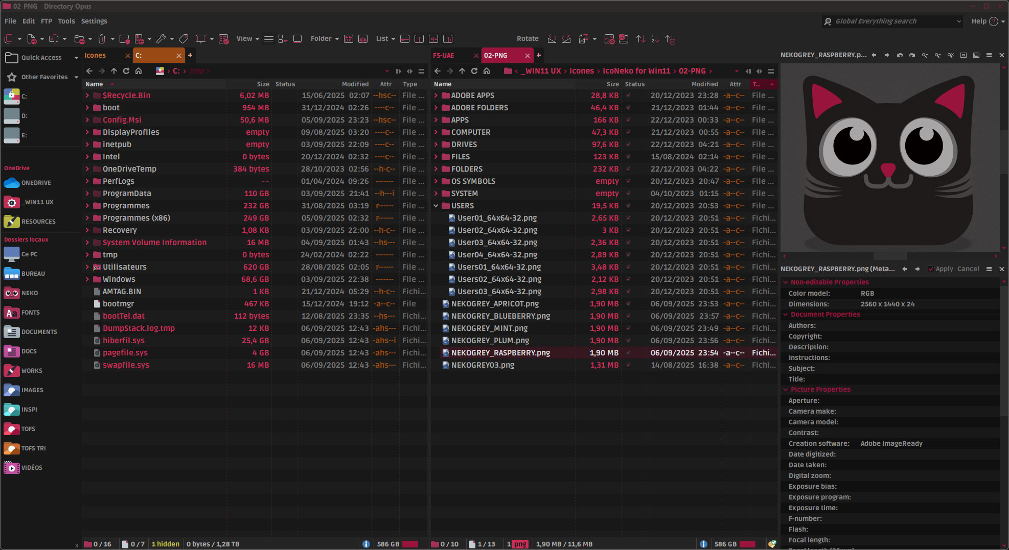This screenshot has width=1009, height=550.
Task: Click the wrench tools icon in toolbar
Action: tap(161, 39)
